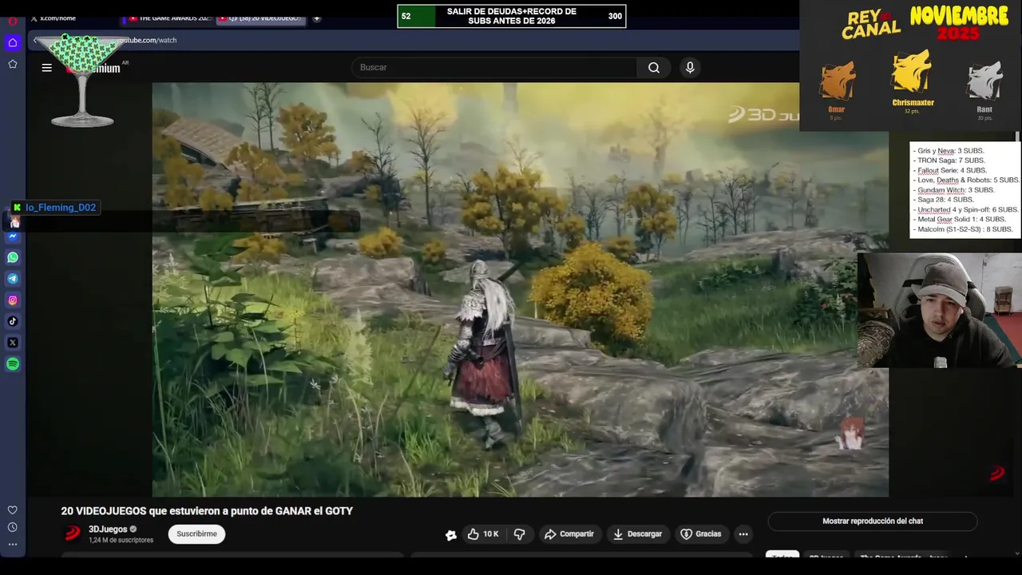The image size is (1022, 575).
Task: Open TikTok in the Opera sidebar
Action: (x=13, y=321)
